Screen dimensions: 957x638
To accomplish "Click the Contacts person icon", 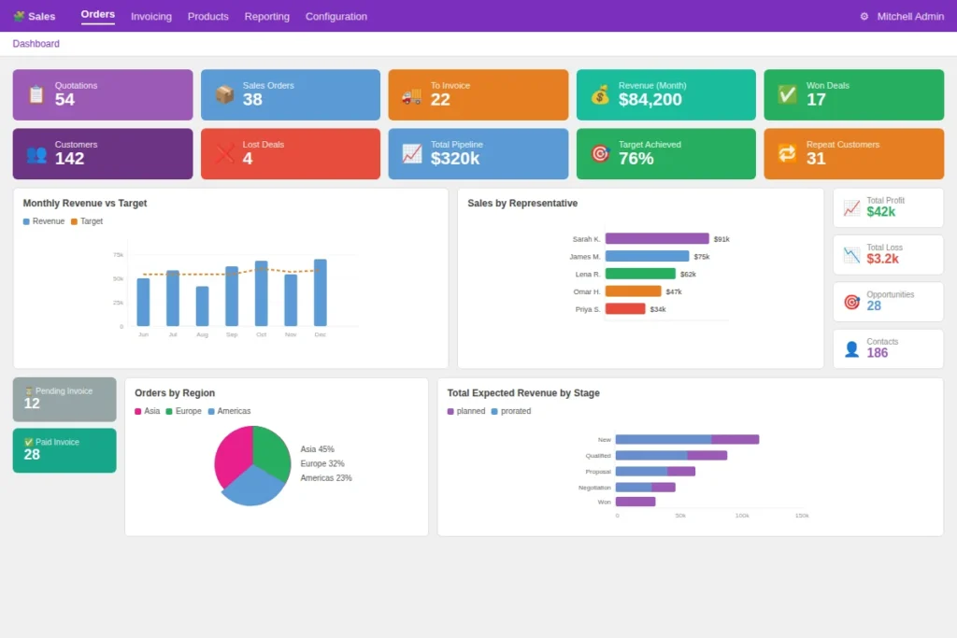I will (851, 348).
